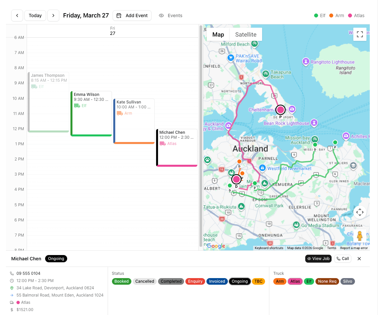Image resolution: width=378 pixels, height=315 pixels.
Task: Select the Rangitoto Lighthouse map marker
Action: (x=306, y=62)
